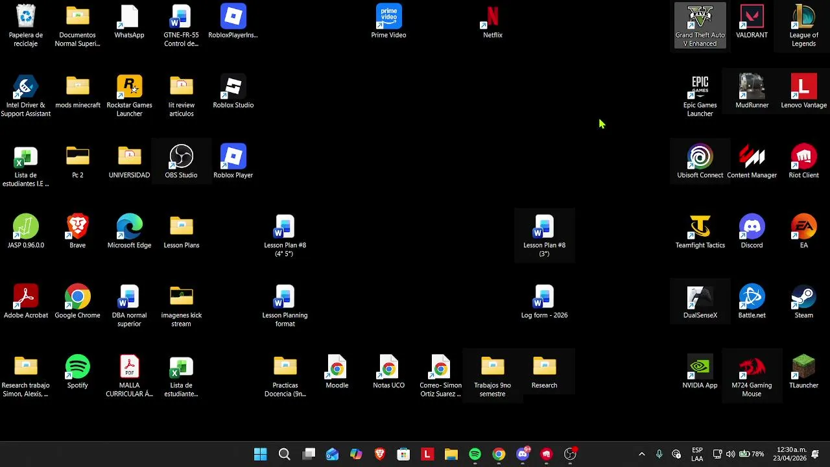This screenshot has width=830, height=467.
Task: Open Task View in taskbar
Action: [x=309, y=454]
